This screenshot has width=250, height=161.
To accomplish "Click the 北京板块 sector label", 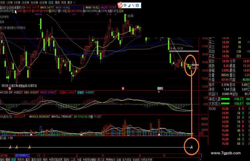I will [x=4, y=17].
